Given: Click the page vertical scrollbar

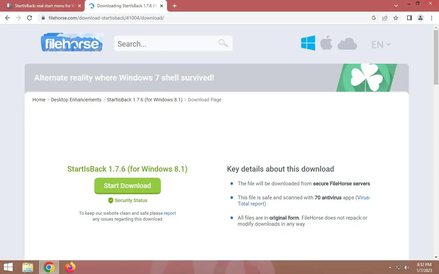Looking at the screenshot, I should pyautogui.click(x=436, y=57).
